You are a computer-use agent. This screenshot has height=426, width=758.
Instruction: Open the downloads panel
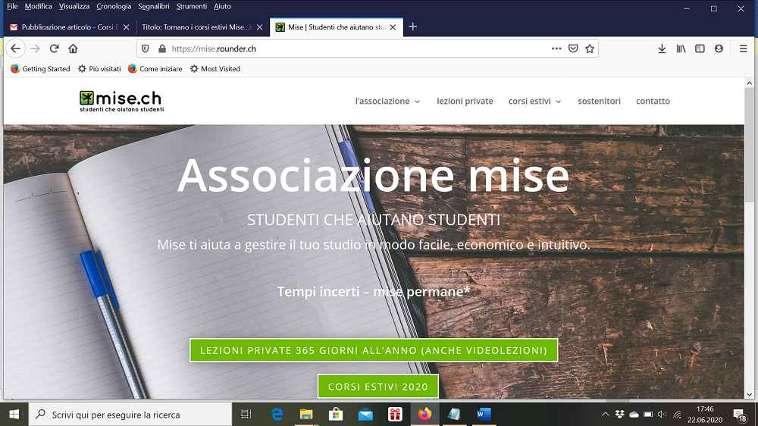pyautogui.click(x=662, y=49)
